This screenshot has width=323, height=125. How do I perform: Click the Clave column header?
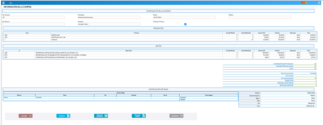click(x=27, y=33)
